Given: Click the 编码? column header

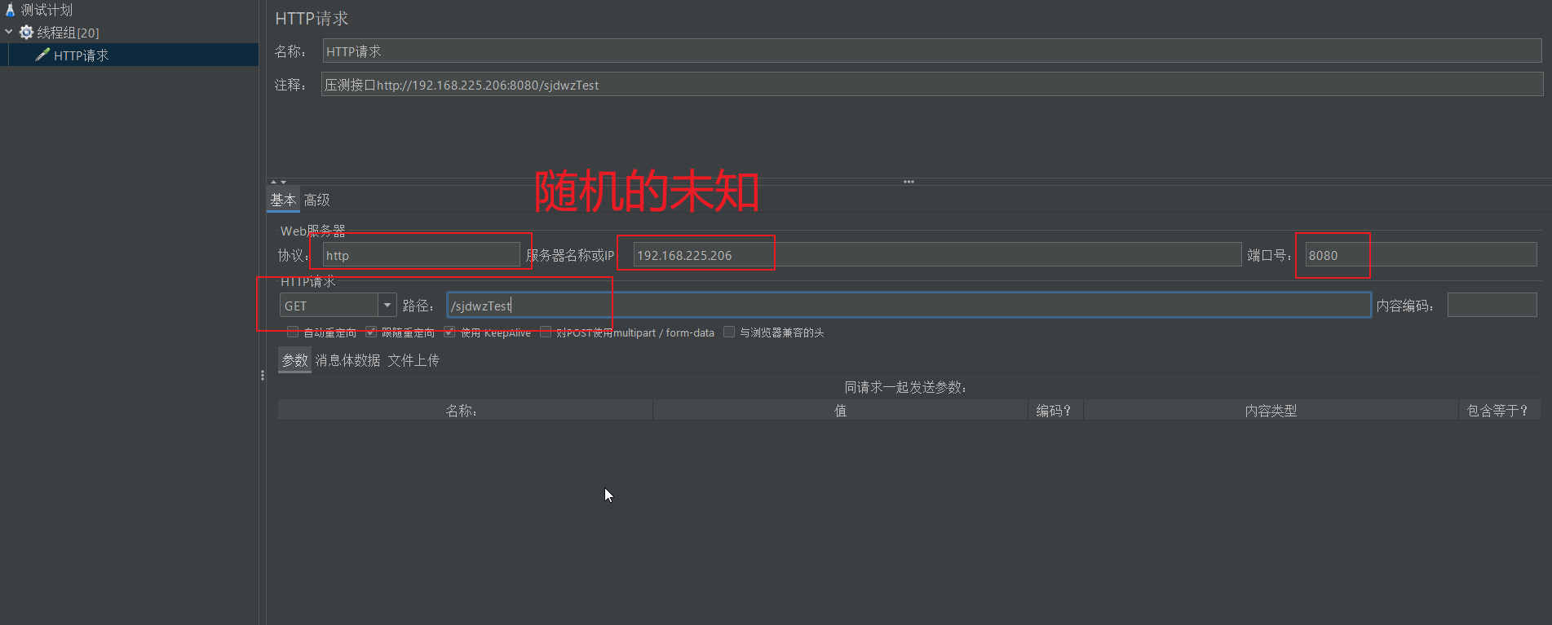Looking at the screenshot, I should pos(1055,411).
